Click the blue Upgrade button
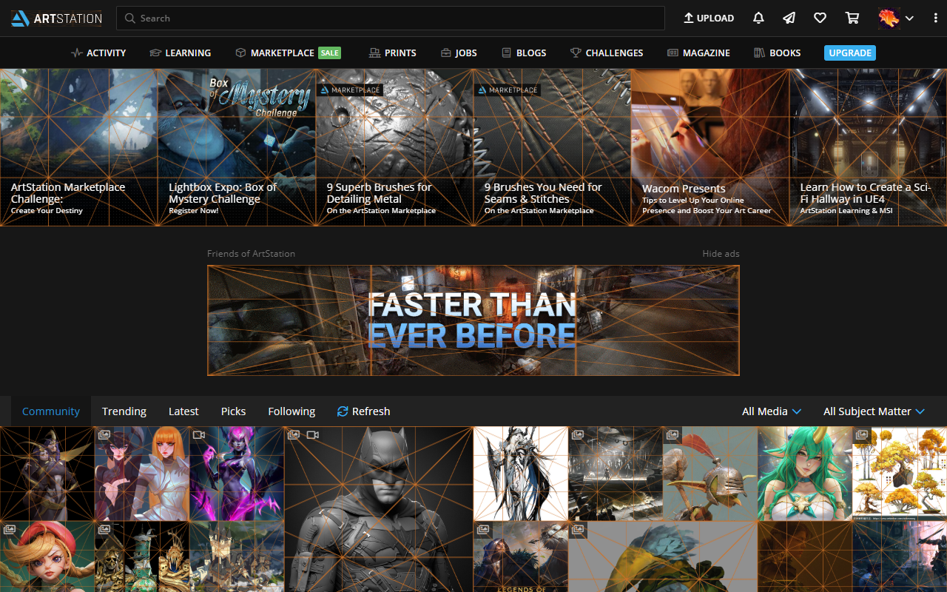The image size is (947, 592). tap(850, 53)
